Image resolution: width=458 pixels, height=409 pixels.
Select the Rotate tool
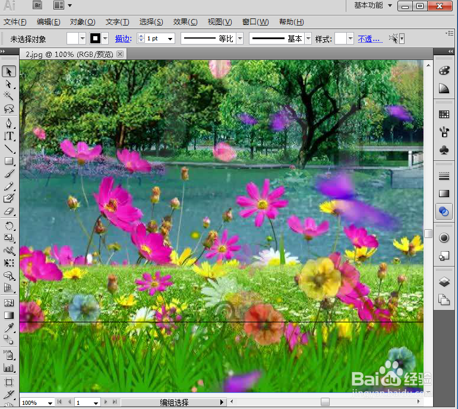(9, 226)
